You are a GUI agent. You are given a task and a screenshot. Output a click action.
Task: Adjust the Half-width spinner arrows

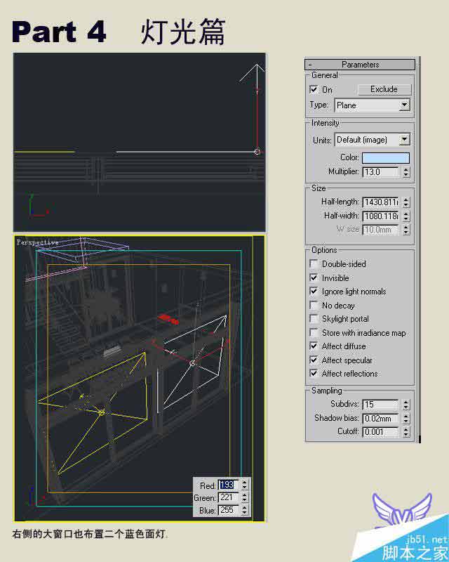click(406, 216)
